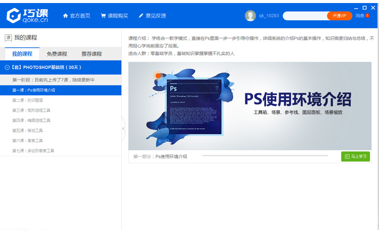Select the 我的课程 tab
Image resolution: width=379 pixels, height=252 pixels.
(x=22, y=54)
